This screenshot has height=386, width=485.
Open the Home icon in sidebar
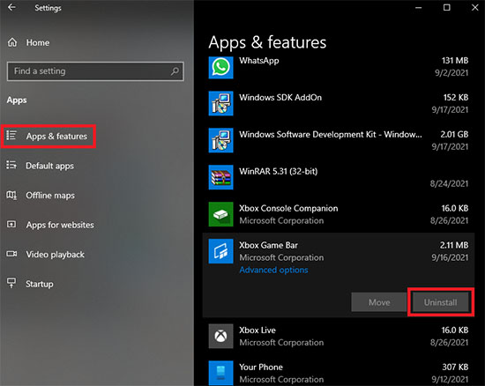(x=12, y=42)
